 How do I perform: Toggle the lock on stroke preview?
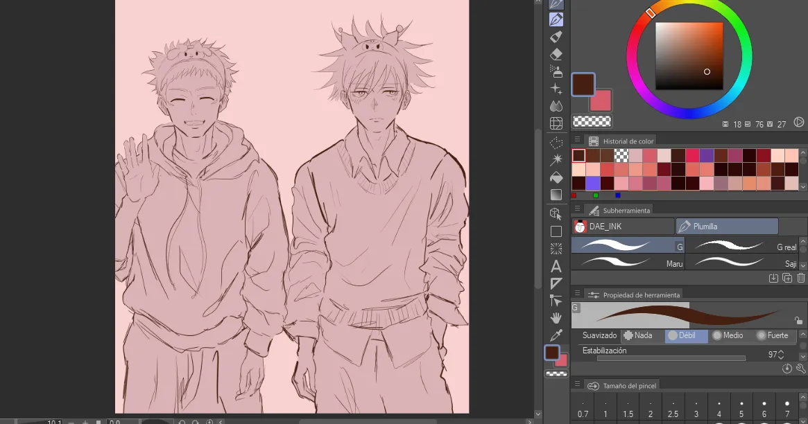(798, 321)
